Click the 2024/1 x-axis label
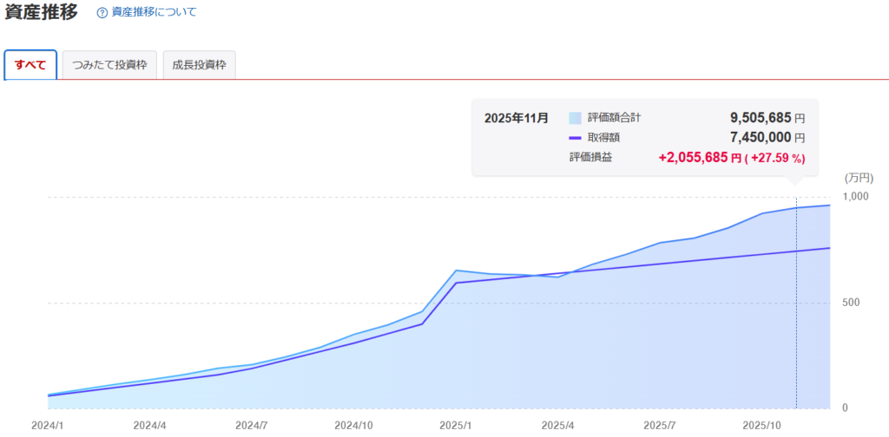889x437 pixels. click(48, 426)
